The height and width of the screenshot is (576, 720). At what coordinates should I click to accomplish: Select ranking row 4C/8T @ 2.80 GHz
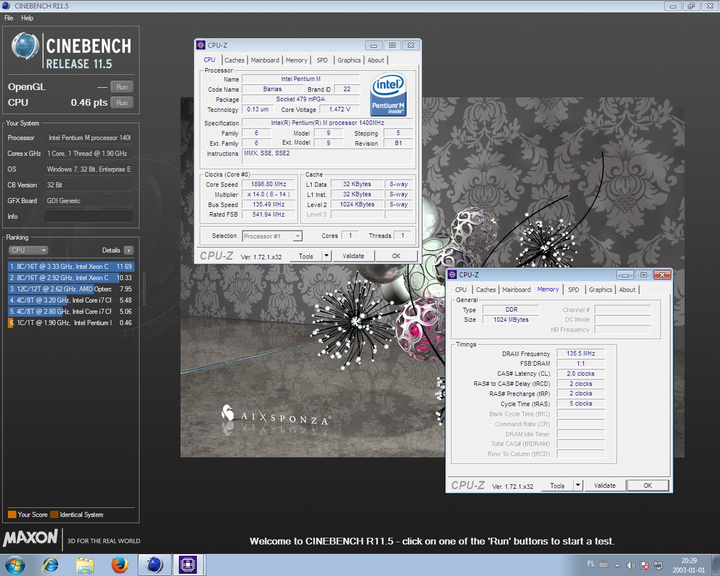coord(71,312)
